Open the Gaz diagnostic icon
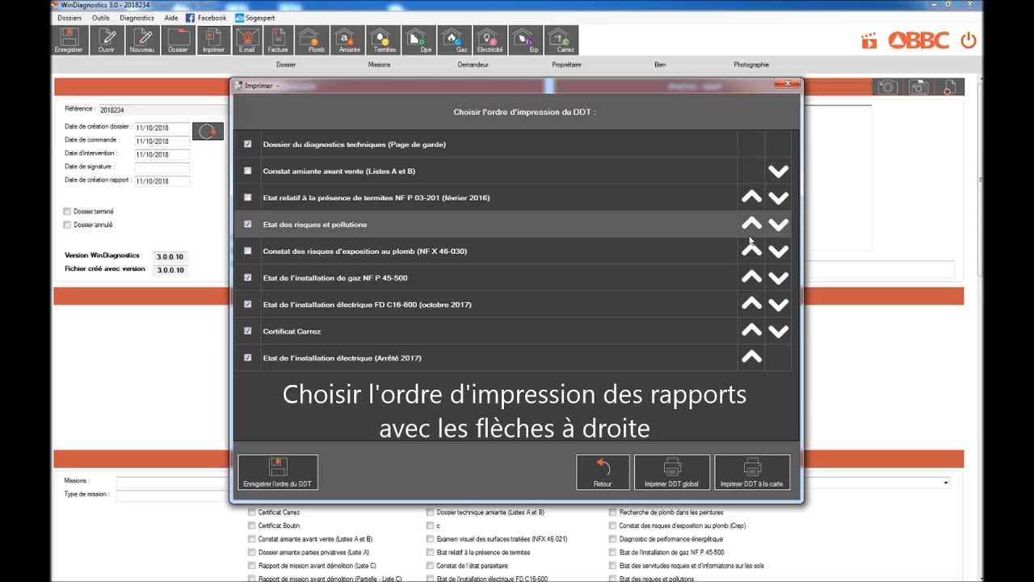Screen dimensions: 1034x582 [455, 40]
